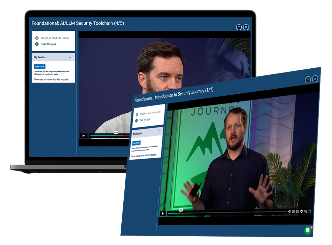This screenshot has height=245, width=332.
Task: Enter fullscreen on the front video
Action: [x=309, y=211]
